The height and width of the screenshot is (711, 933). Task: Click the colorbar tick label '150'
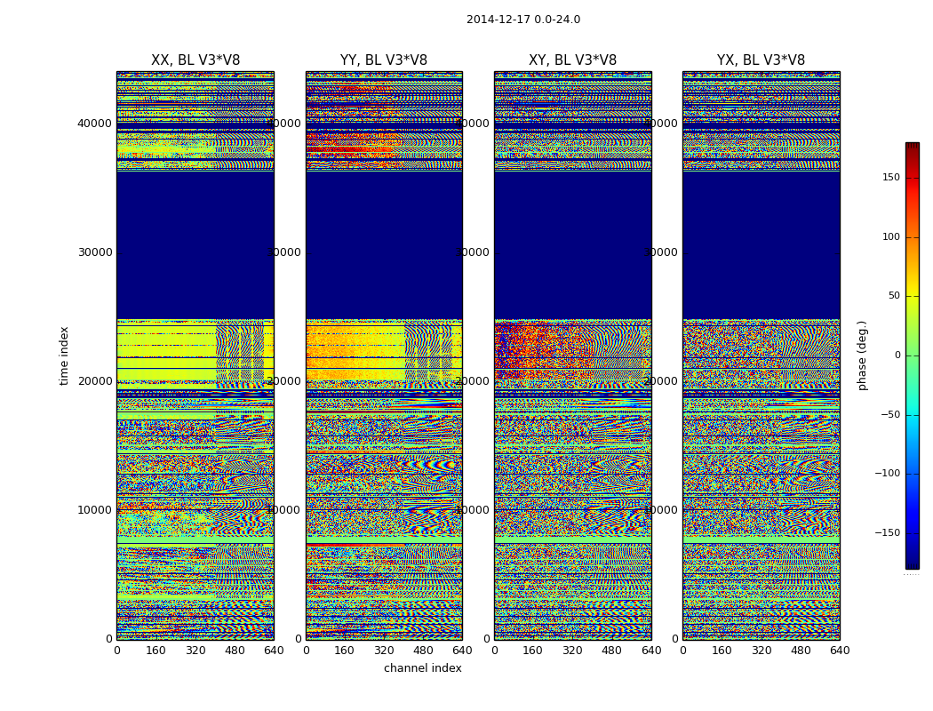[x=891, y=177]
